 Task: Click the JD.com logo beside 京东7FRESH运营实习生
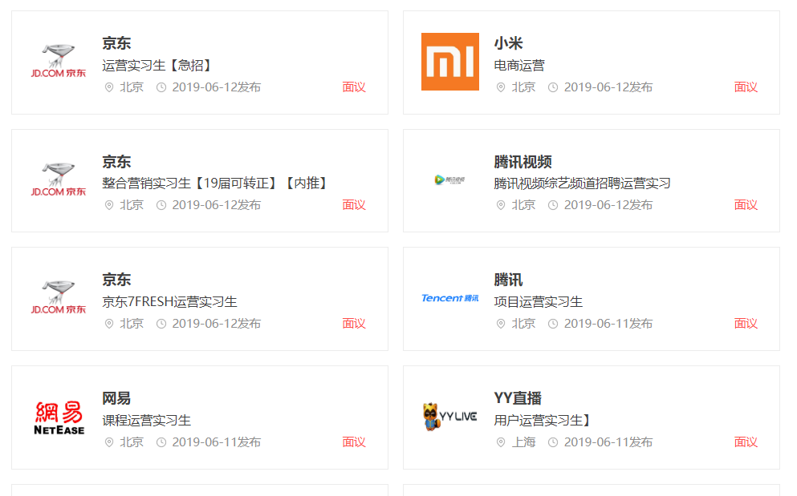59,298
